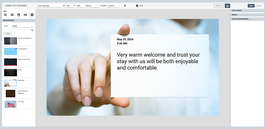Select the pexels-photo-296884 background
Image resolution: width=266 pixels, height=129 pixels.
(x=19, y=94)
